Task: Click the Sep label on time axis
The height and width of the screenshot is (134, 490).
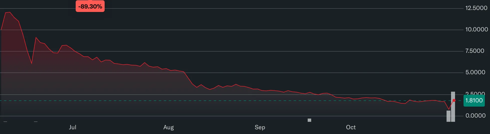Action: coord(260,127)
